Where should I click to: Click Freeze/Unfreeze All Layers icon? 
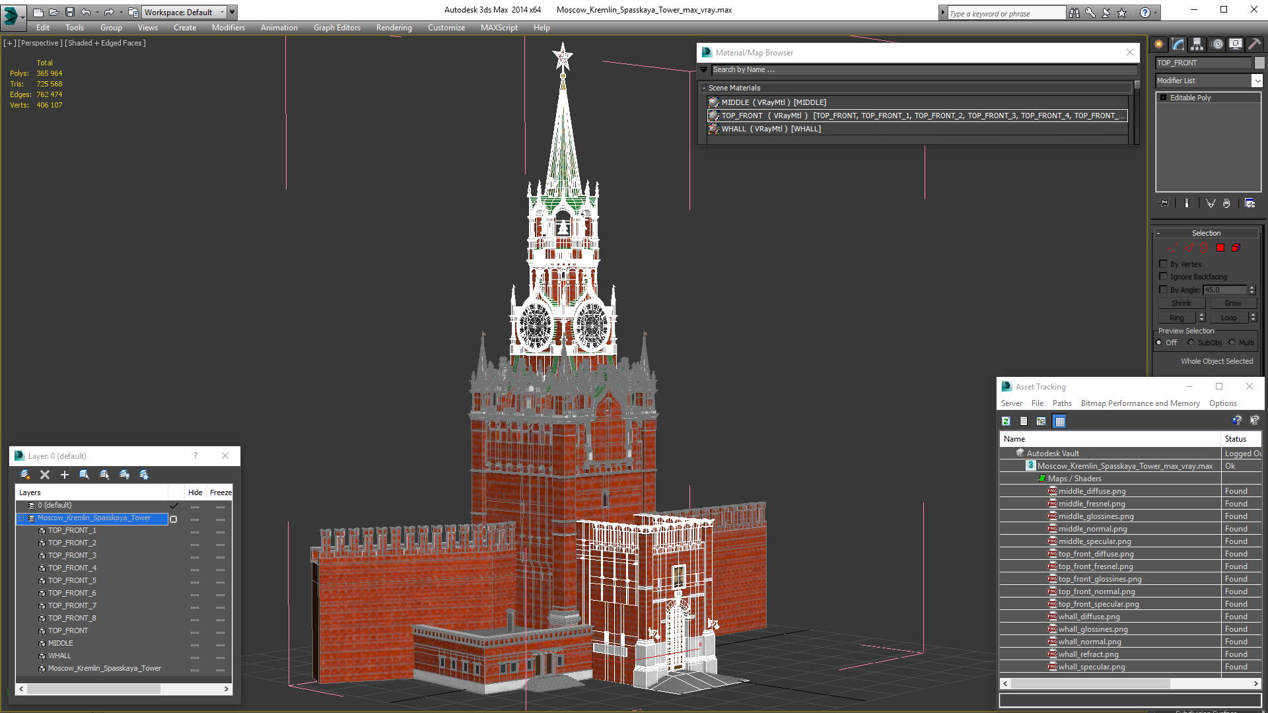pyautogui.click(x=144, y=475)
